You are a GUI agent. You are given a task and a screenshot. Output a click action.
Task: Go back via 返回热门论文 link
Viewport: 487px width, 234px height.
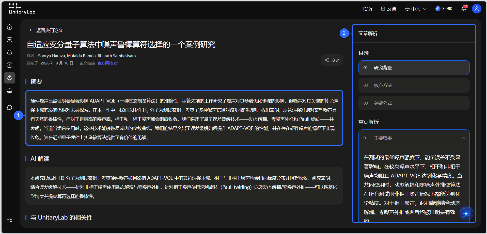click(x=46, y=30)
